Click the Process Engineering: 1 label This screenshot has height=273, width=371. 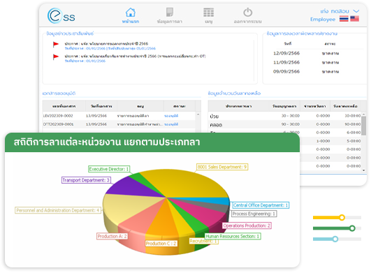point(254,214)
